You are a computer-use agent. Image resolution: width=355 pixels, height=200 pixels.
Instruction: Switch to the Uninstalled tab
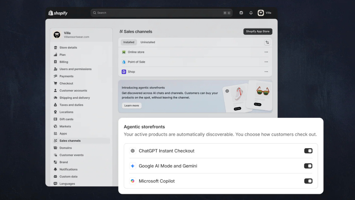click(148, 42)
